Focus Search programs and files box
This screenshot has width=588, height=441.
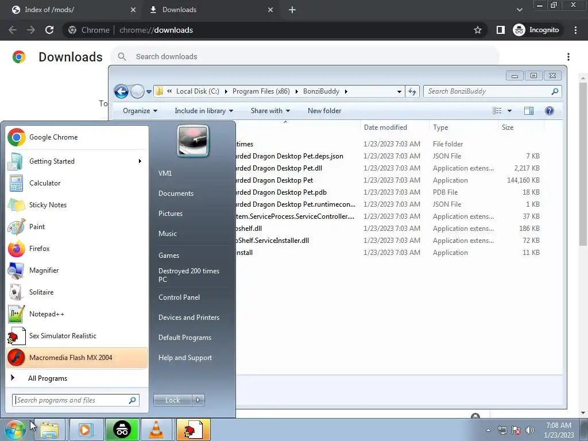click(76, 400)
